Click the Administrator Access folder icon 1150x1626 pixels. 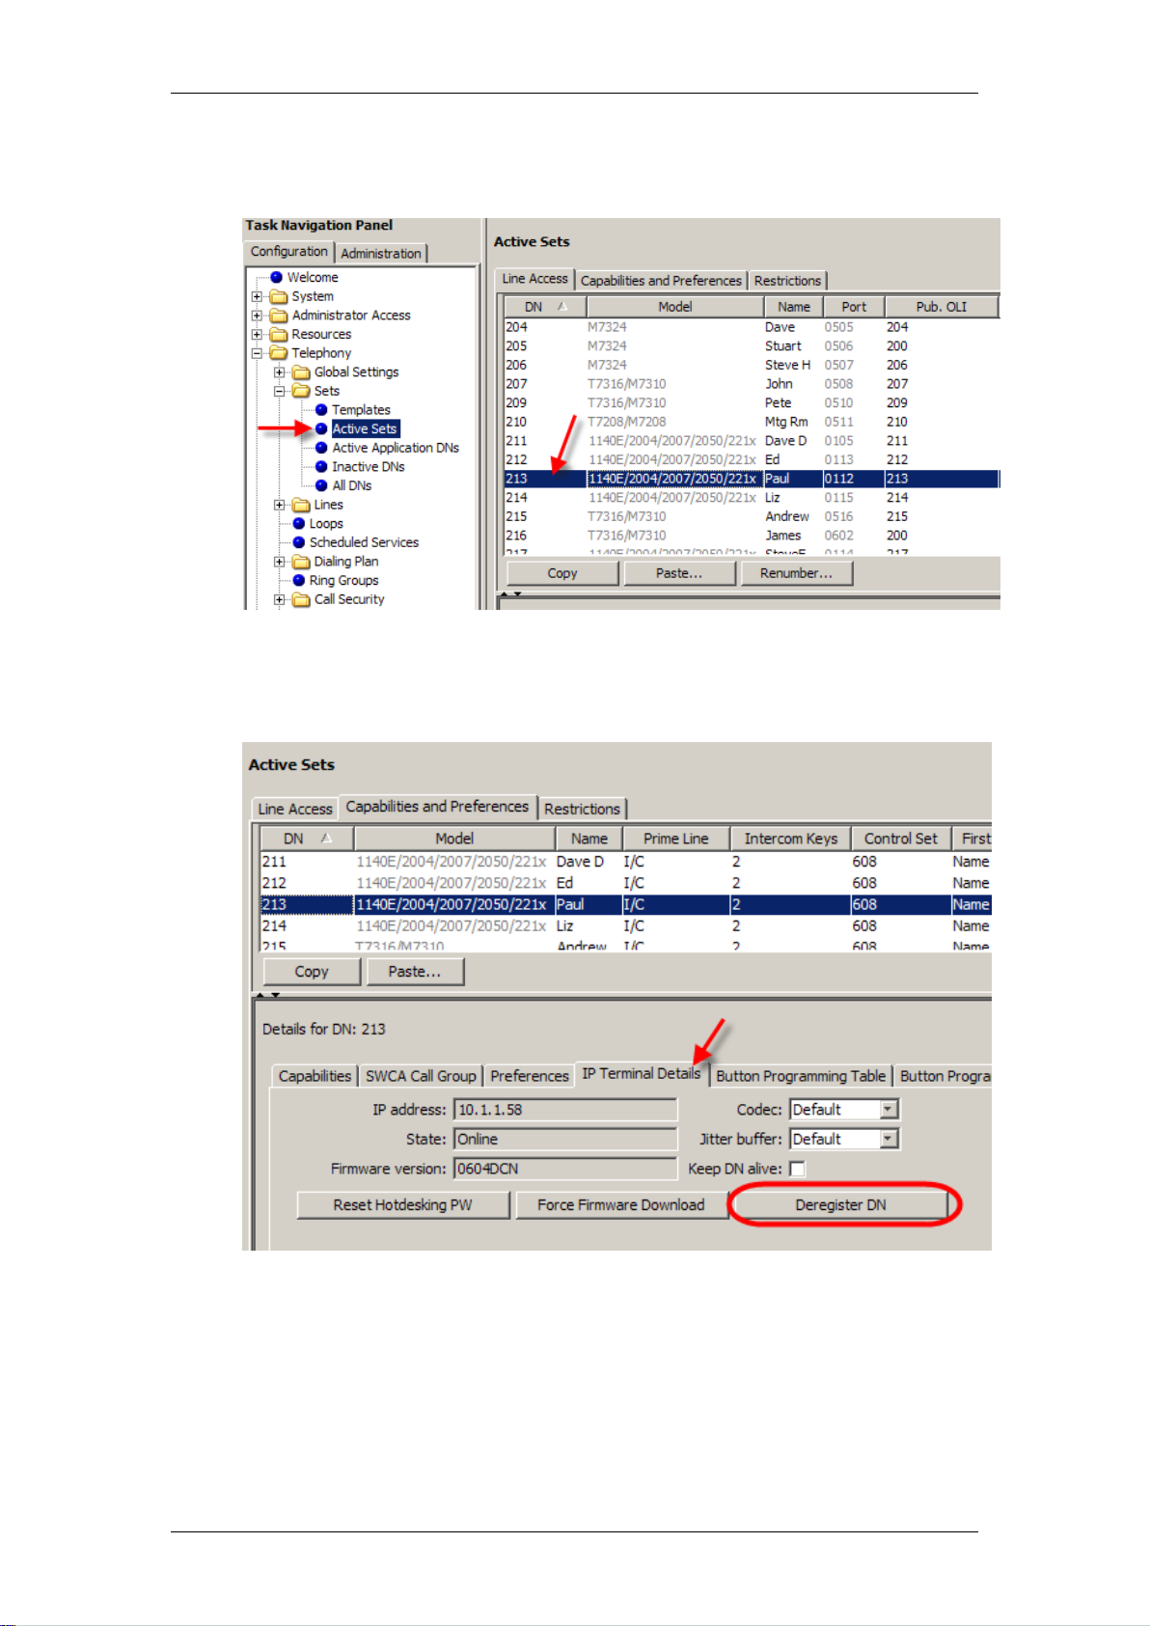[279, 316]
